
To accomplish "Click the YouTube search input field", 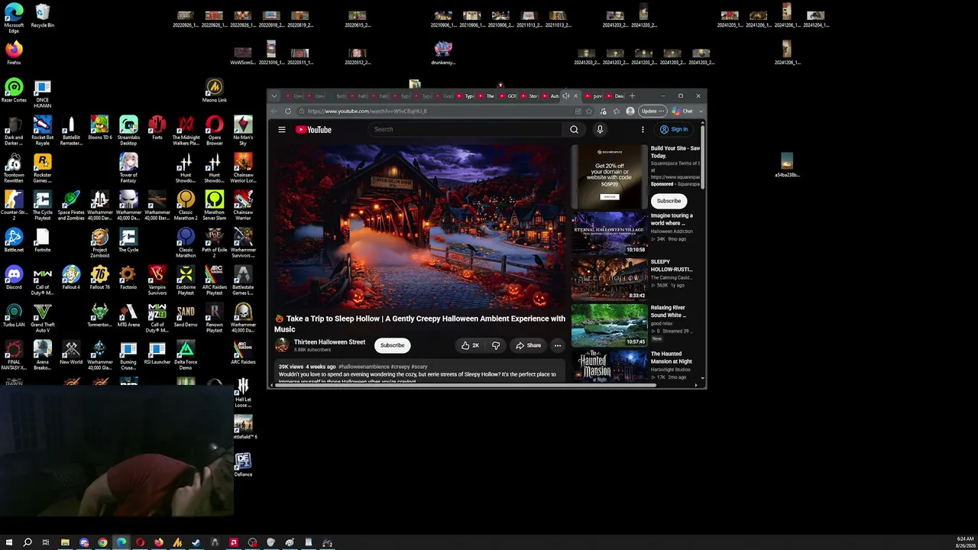I will [465, 130].
